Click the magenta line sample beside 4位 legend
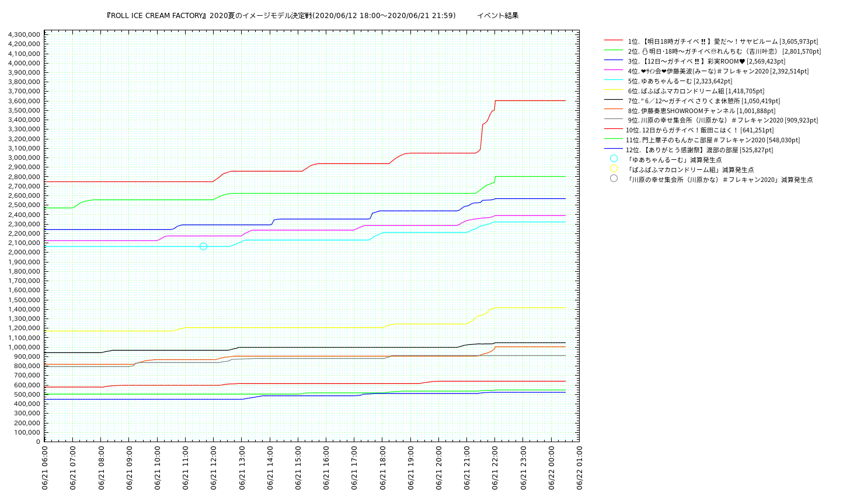This screenshot has width=864, height=490. 614,70
